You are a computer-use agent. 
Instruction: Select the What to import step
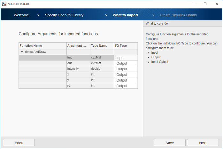[125, 15]
